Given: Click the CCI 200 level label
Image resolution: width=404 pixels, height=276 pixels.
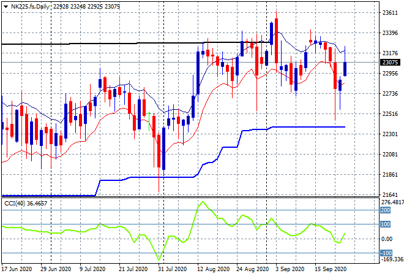Looking at the screenshot, I should point(386,210).
